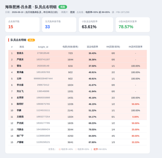
Task: Click knight_id 273019540
Action: pyautogui.click(x=43, y=53)
